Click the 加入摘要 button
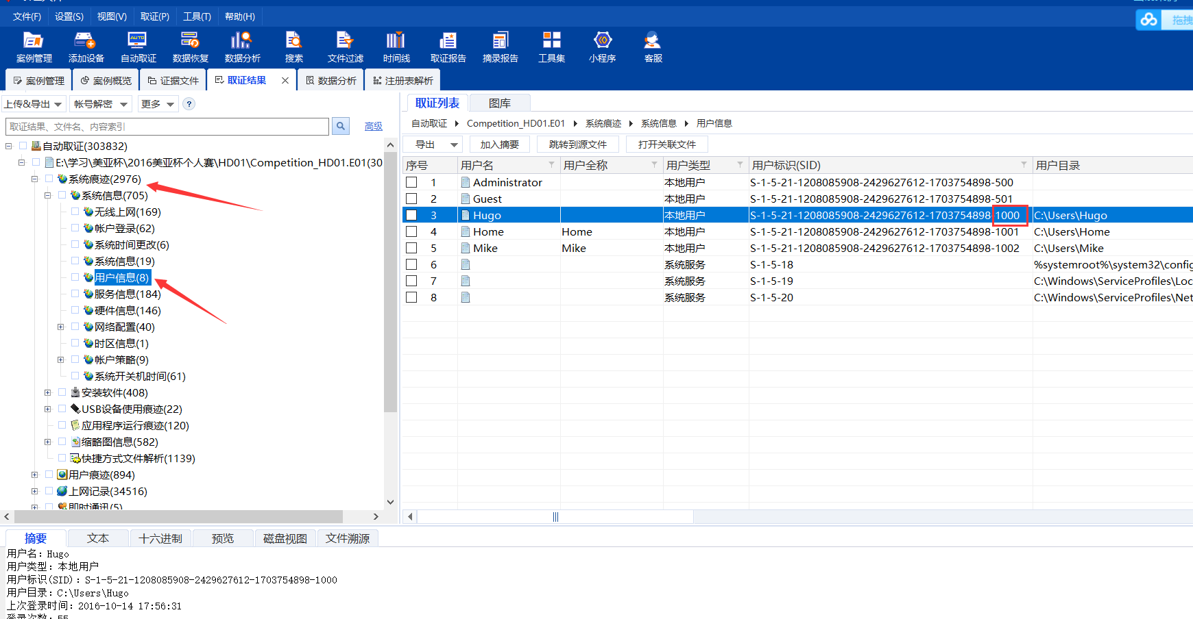The height and width of the screenshot is (619, 1193). pos(500,144)
